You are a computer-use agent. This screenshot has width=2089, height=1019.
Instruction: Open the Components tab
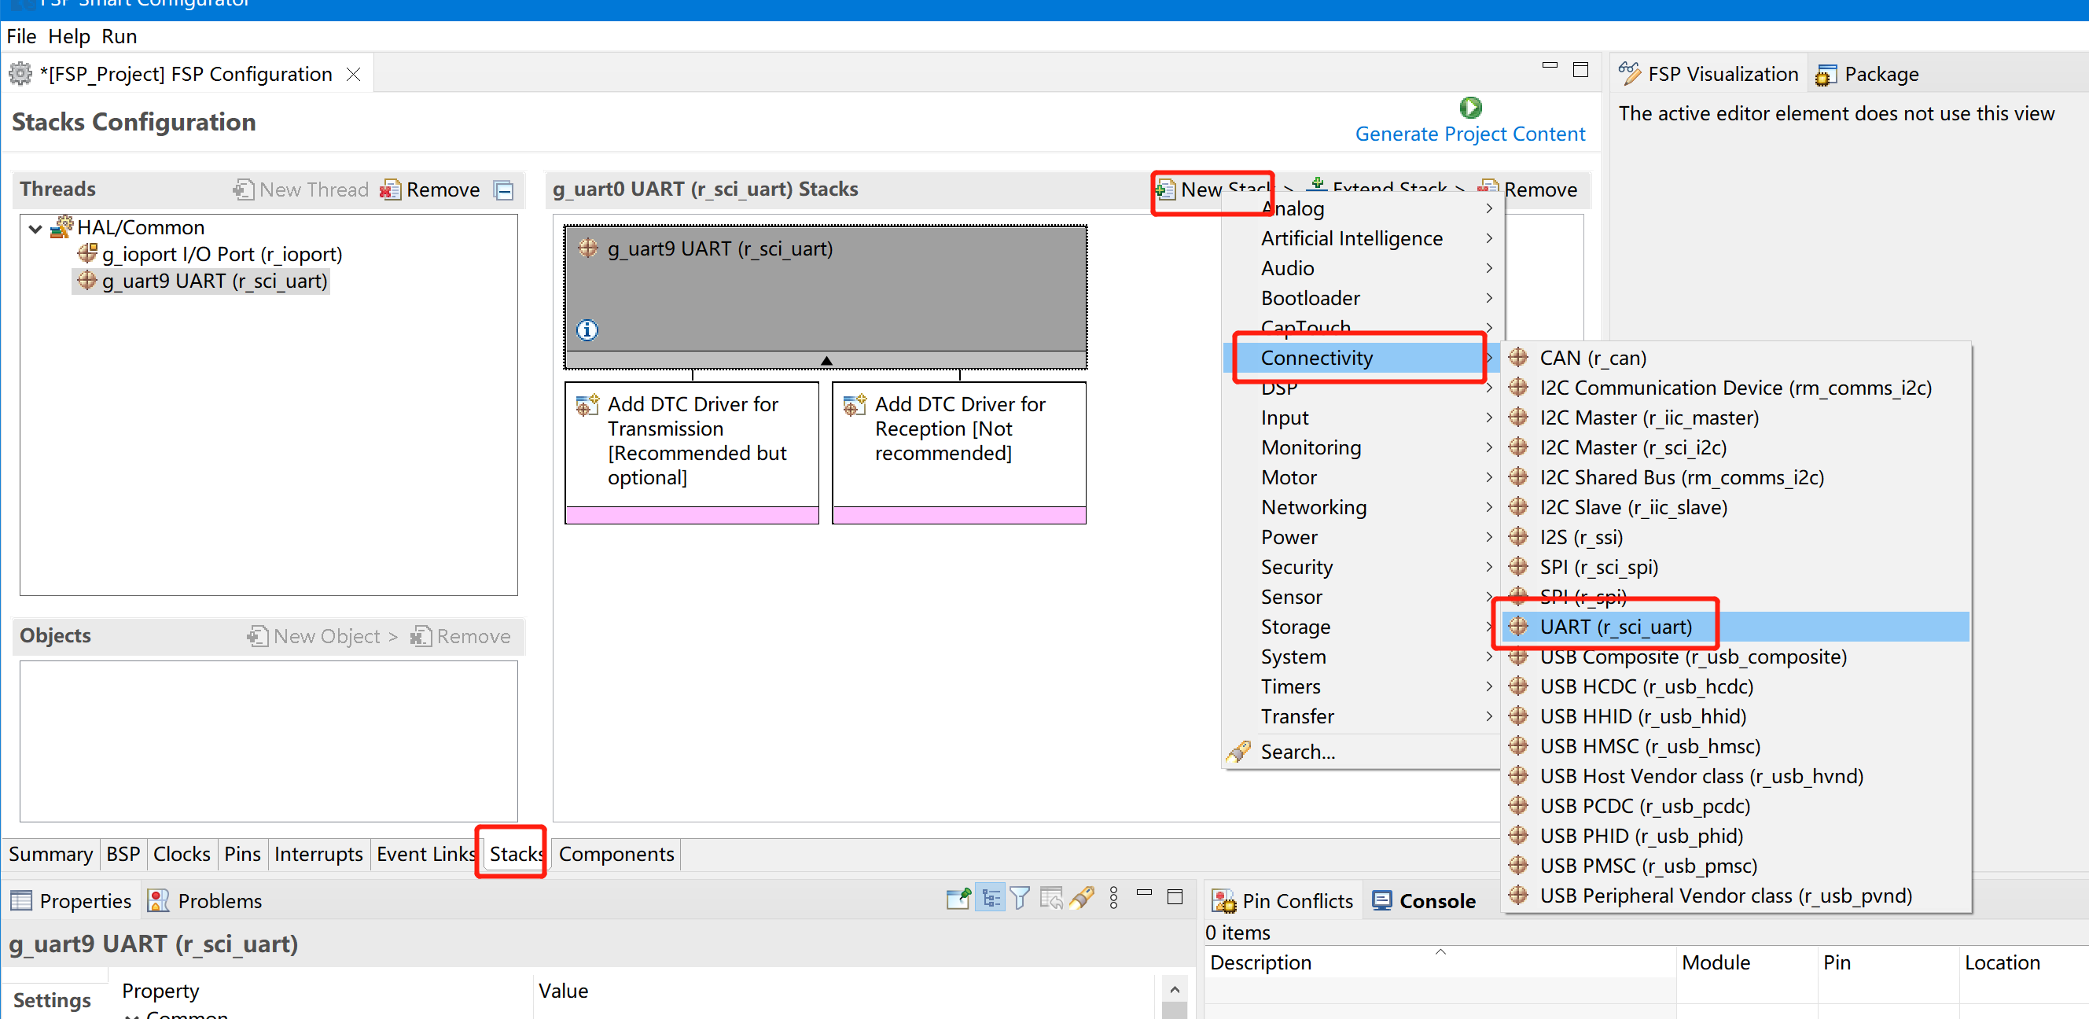coord(616,855)
